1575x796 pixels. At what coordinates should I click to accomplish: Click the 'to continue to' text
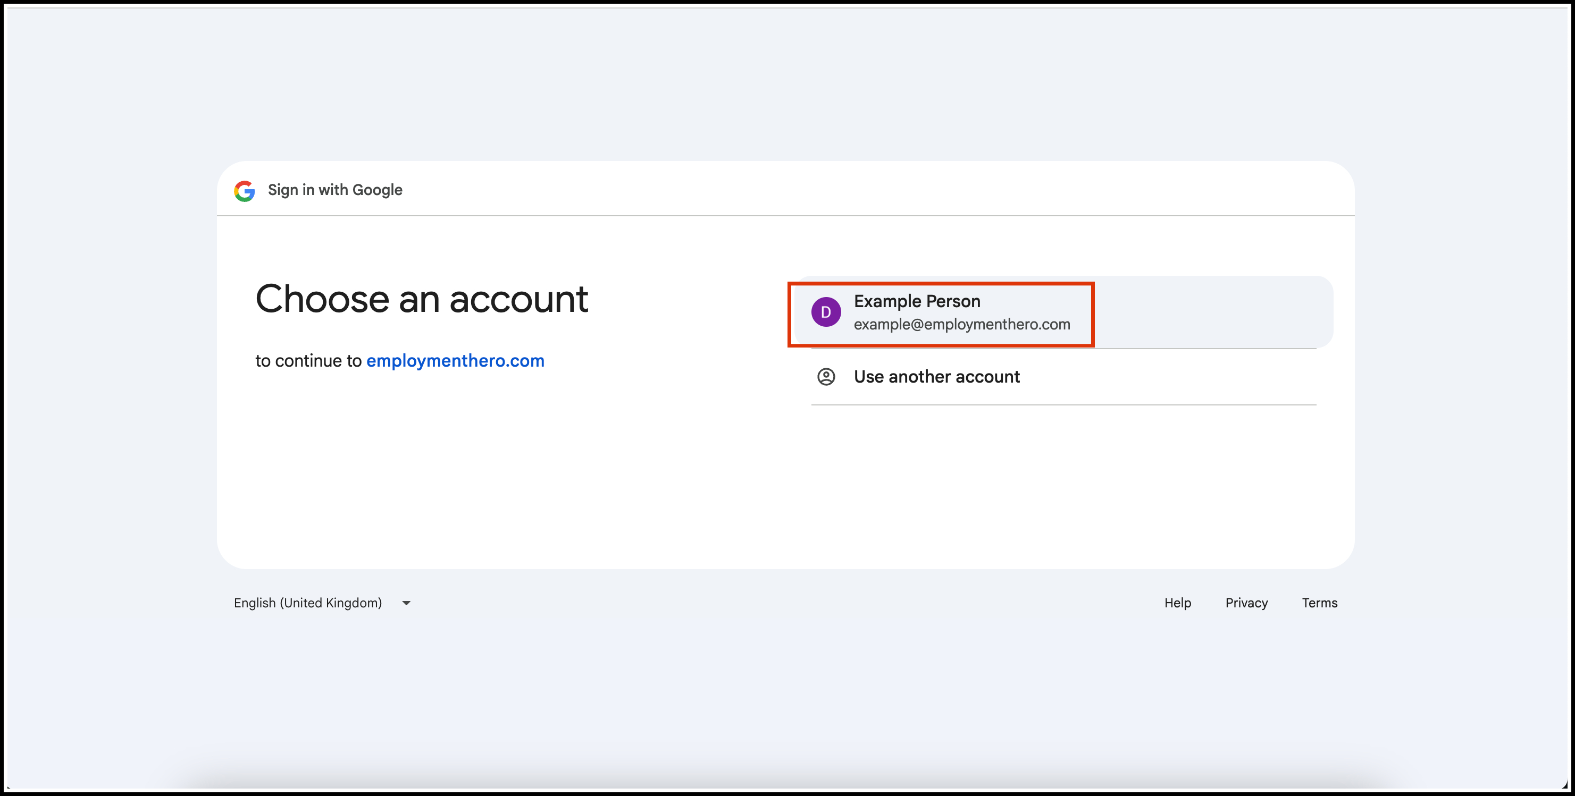point(308,361)
